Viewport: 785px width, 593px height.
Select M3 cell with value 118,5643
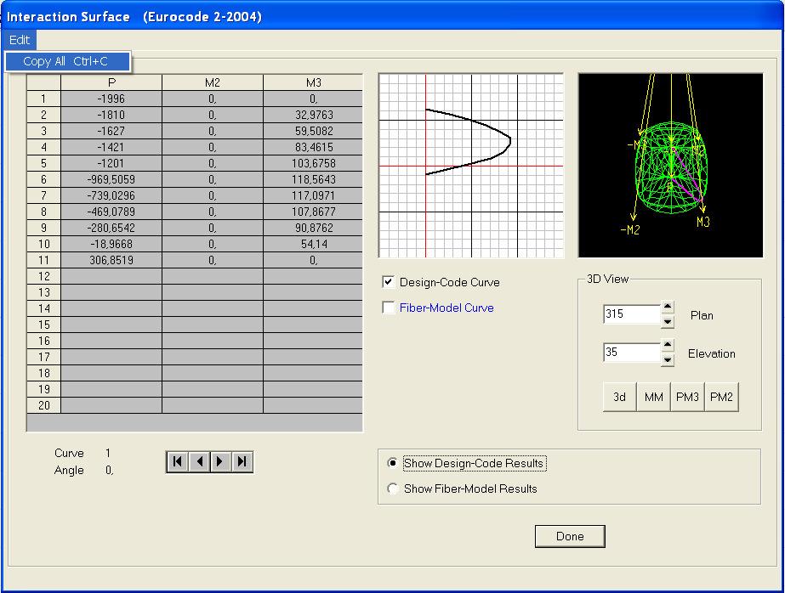[x=313, y=179]
